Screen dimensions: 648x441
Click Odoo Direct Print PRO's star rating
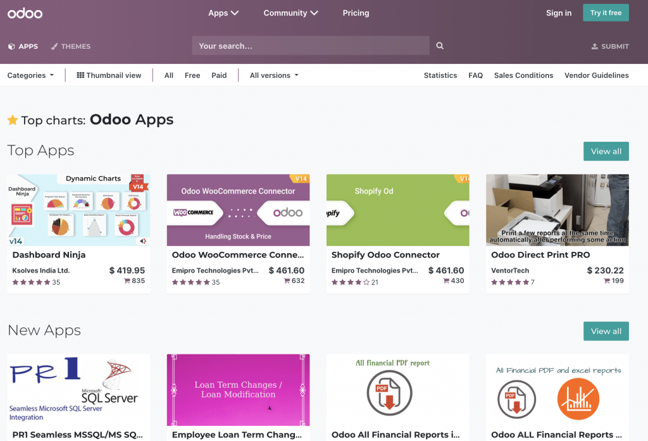coord(510,282)
